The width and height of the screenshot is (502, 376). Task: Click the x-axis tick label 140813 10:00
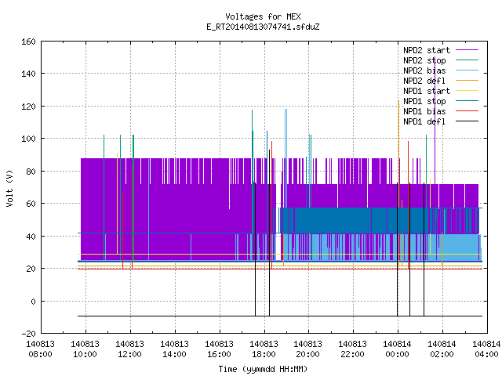pyautogui.click(x=85, y=349)
